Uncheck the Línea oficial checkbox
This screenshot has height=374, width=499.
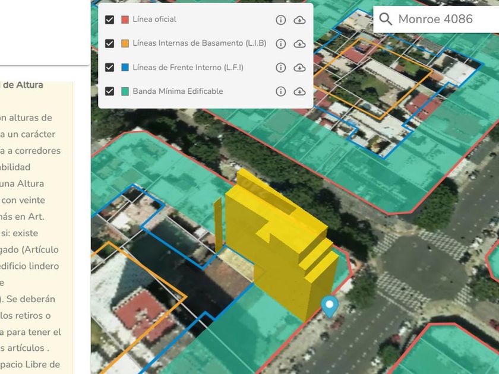[x=109, y=20]
